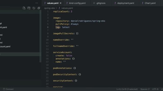Image resolution: width=163 pixels, height=91 pixels.
Task: Click annotations on line 16
Action: coord(62,59)
